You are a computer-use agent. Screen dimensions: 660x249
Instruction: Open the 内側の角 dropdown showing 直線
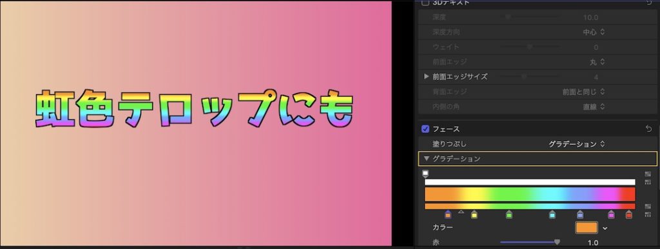click(x=594, y=107)
